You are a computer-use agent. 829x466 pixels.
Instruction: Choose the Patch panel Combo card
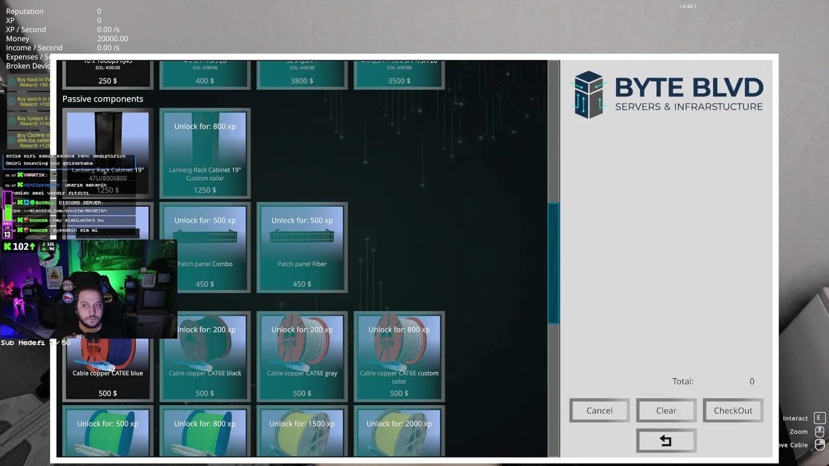point(205,247)
